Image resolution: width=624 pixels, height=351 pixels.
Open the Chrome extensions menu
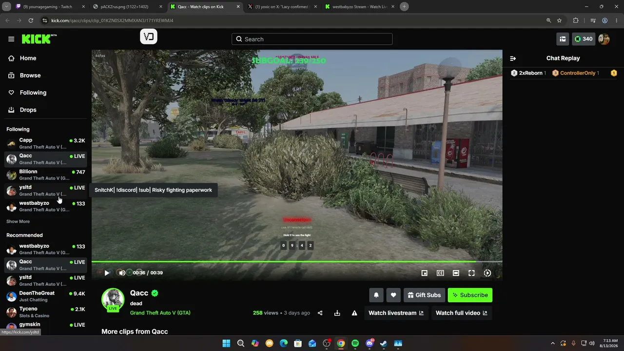(576, 20)
